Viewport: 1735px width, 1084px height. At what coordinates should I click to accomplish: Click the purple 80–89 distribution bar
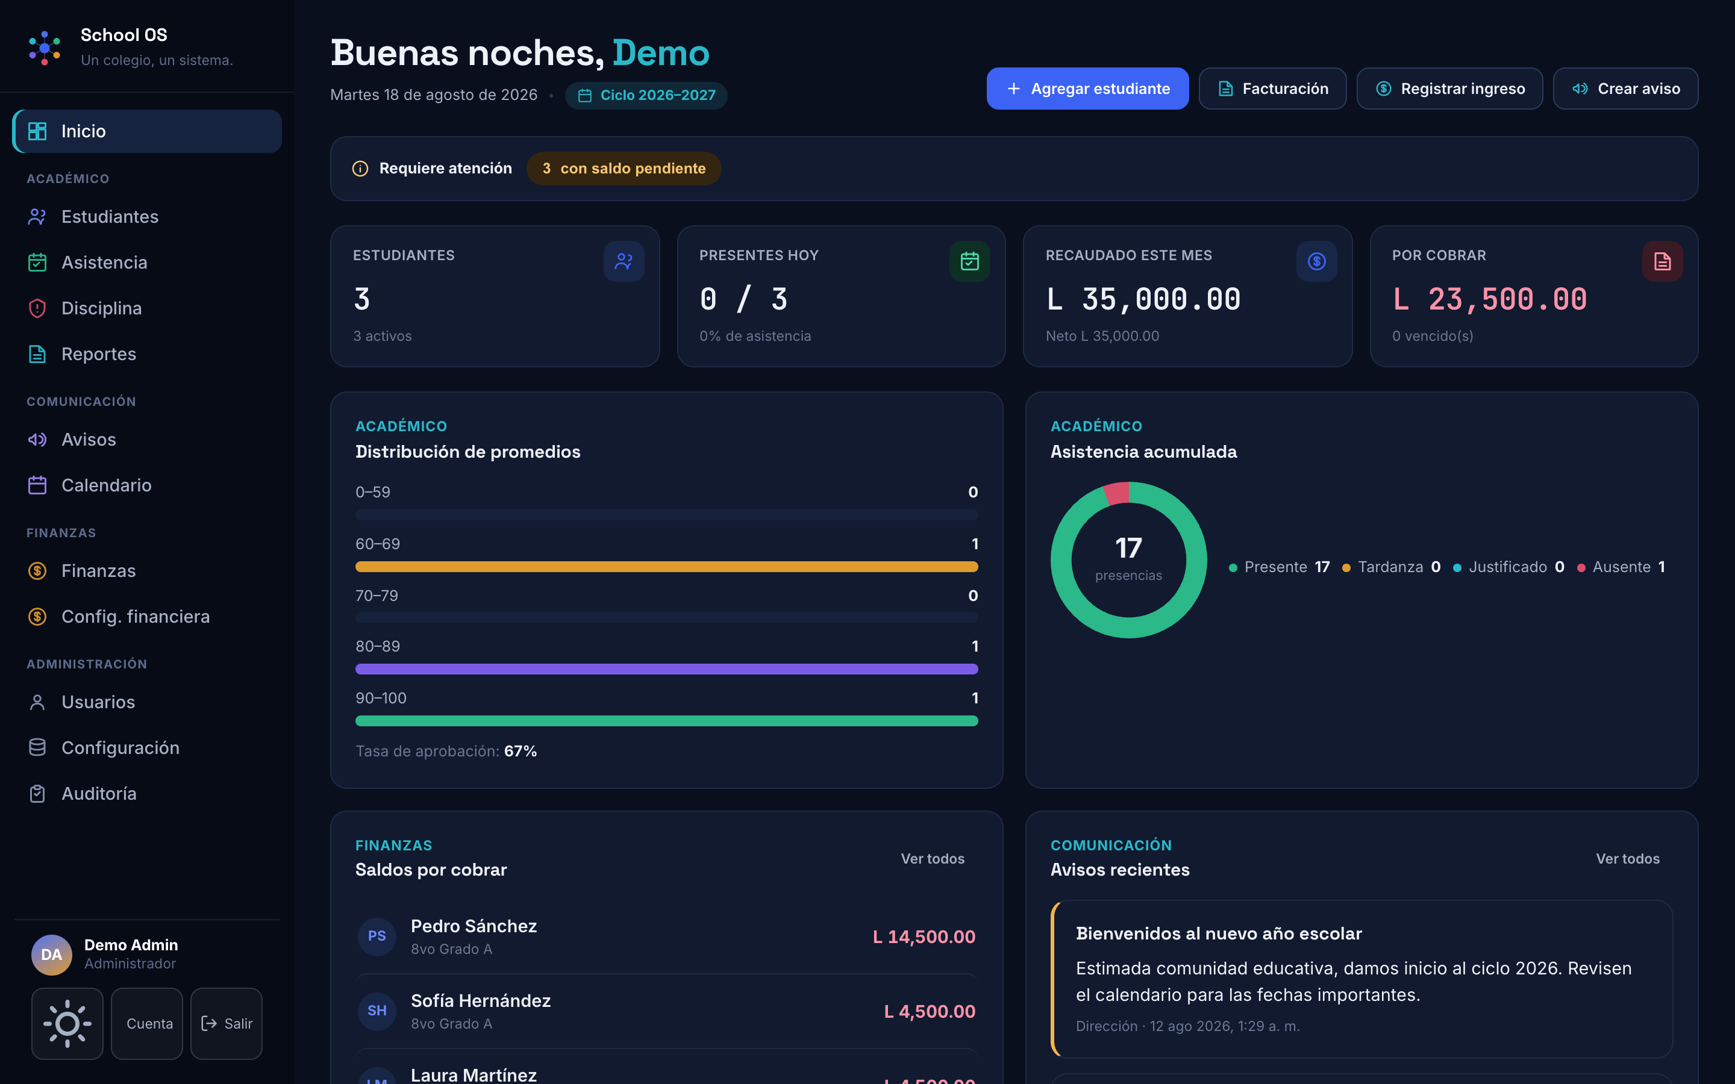click(x=667, y=669)
